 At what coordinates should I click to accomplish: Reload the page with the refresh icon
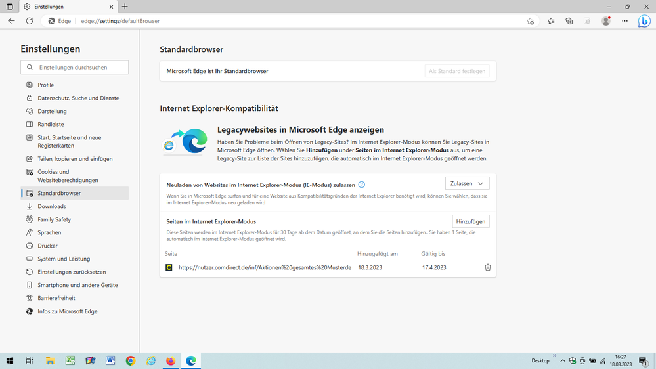tap(30, 21)
